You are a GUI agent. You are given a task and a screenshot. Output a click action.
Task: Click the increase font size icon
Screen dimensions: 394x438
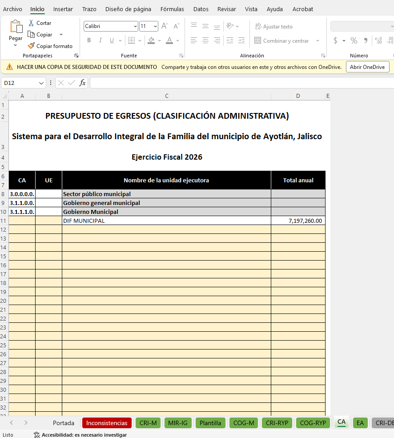165,26
